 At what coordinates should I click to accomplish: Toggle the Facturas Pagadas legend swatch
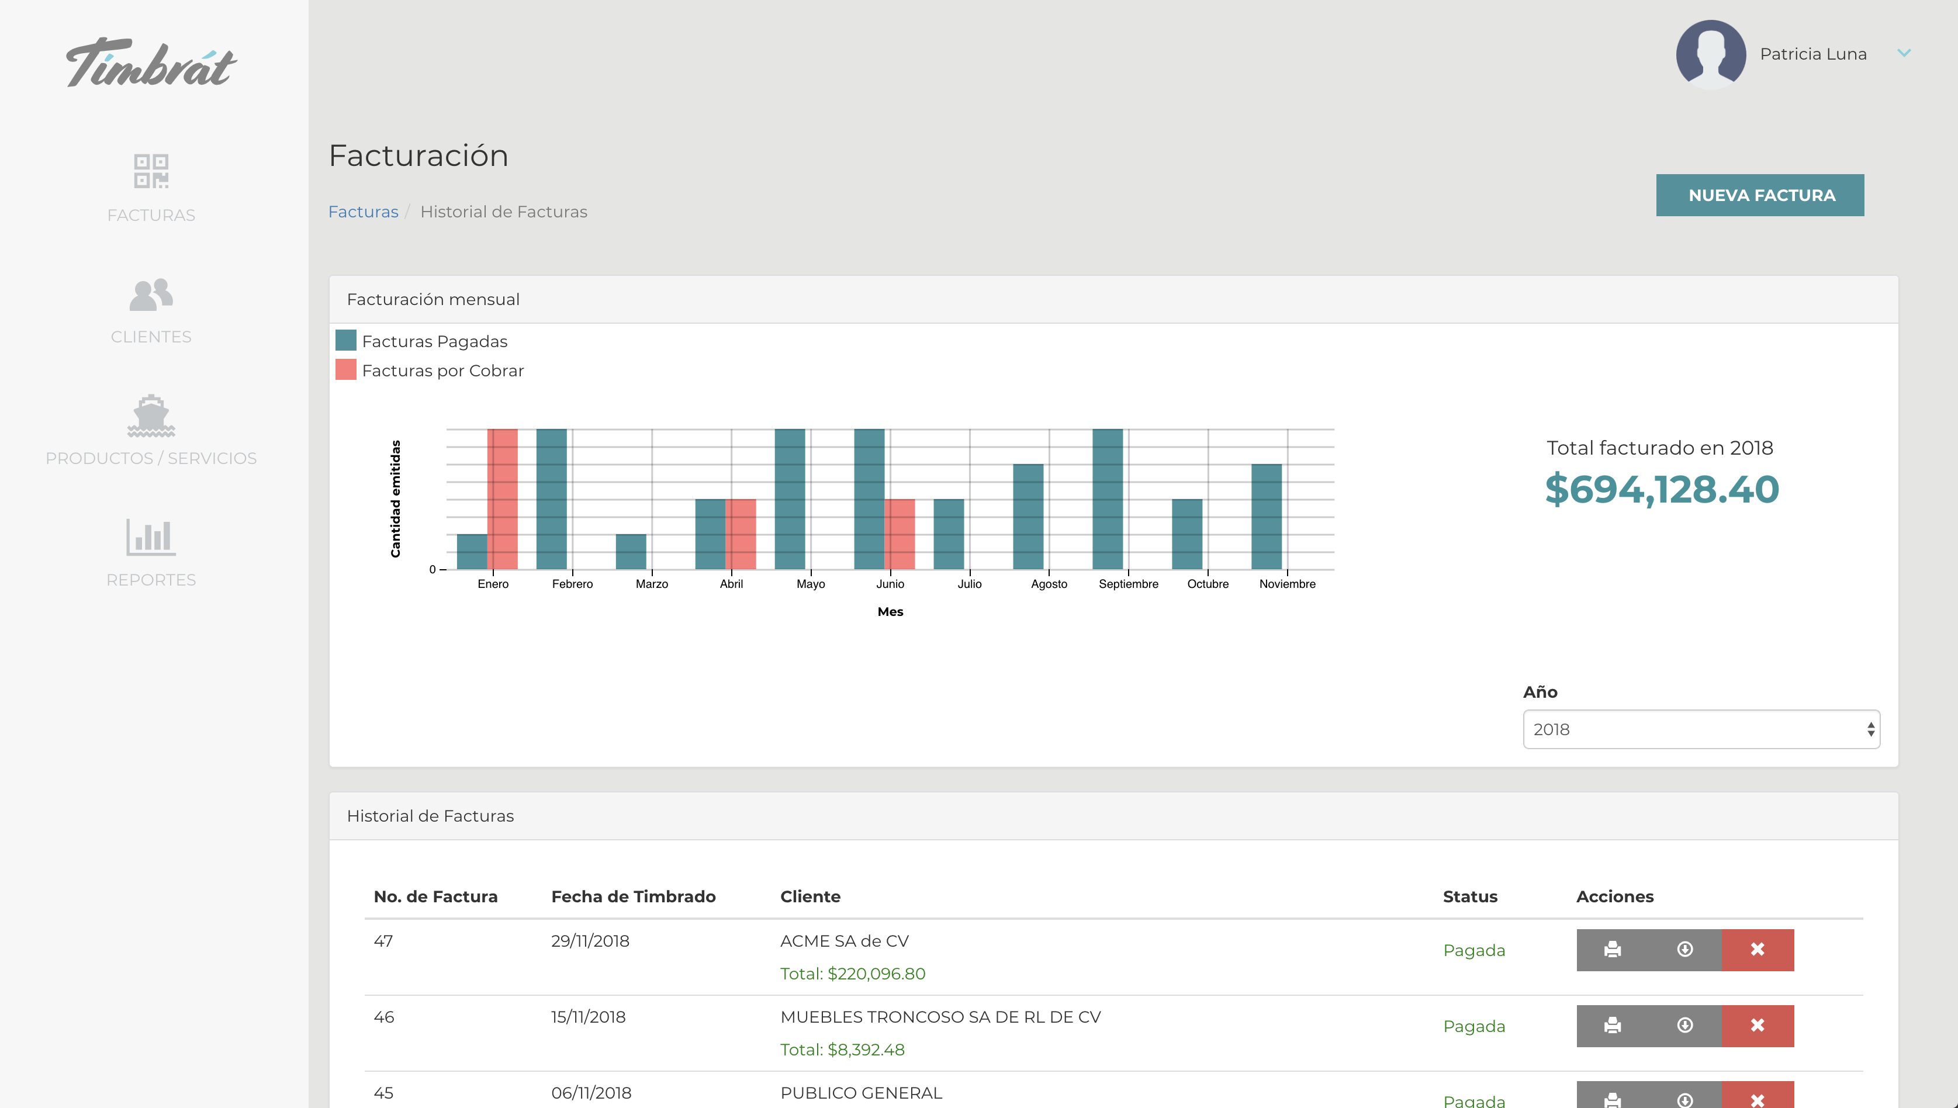pos(346,340)
